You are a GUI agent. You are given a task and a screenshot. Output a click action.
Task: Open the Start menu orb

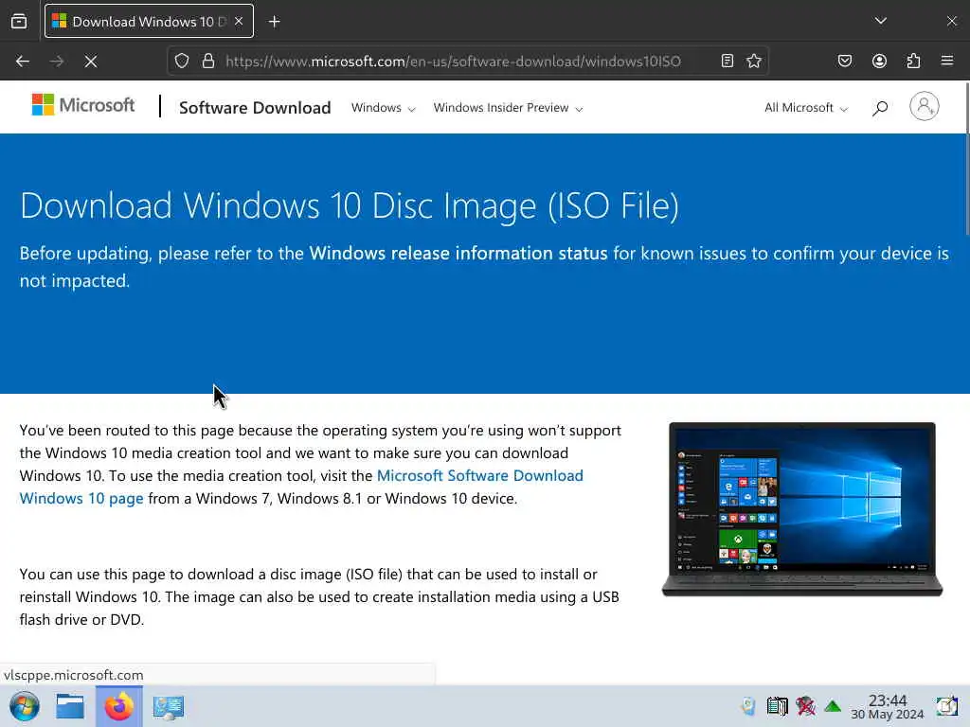tap(25, 706)
